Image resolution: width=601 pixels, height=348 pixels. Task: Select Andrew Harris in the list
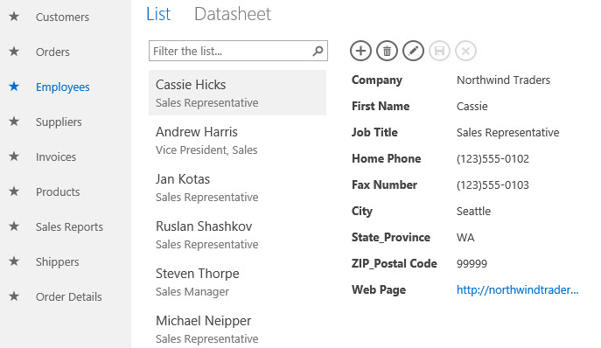click(x=237, y=140)
